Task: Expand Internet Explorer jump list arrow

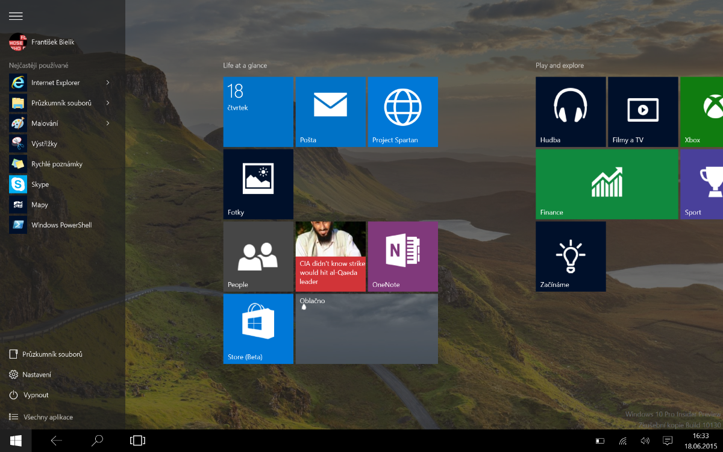Action: [108, 83]
